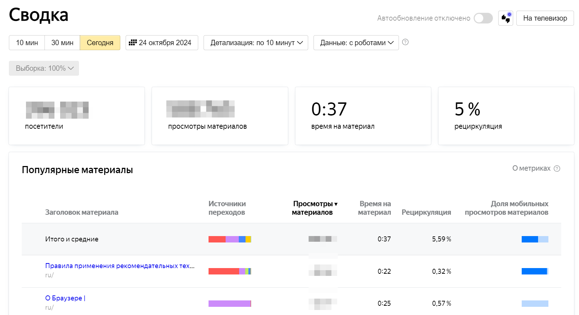Image resolution: width=579 pixels, height=315 pixels.
Task: Open Детализация: по 10 минут dropdown
Action: click(256, 43)
